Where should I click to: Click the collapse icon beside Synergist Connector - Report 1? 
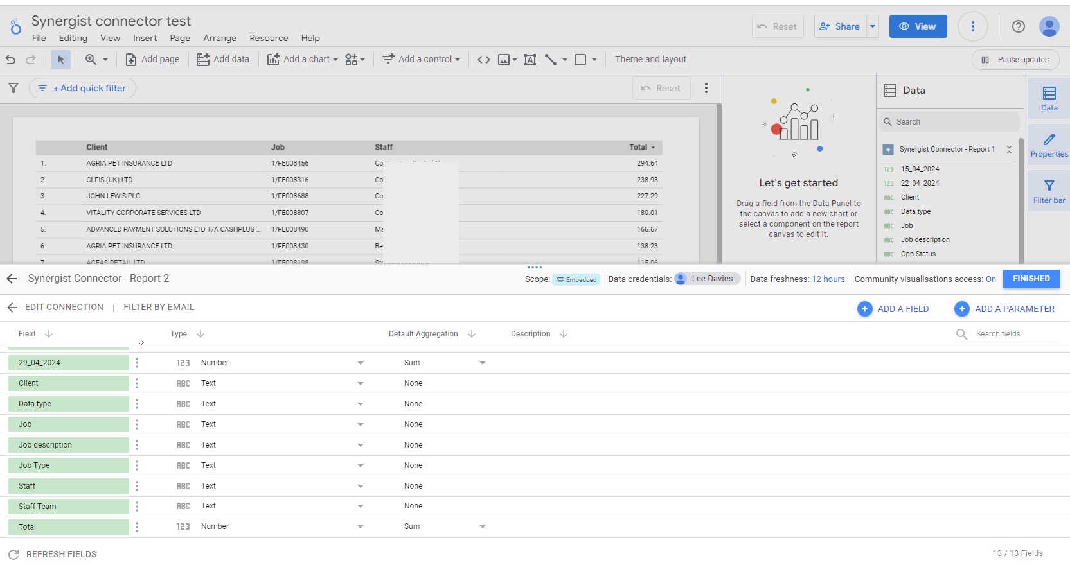coord(1009,149)
